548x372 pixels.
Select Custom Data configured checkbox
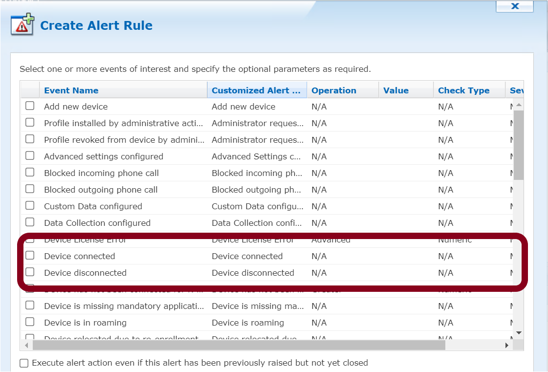[30, 206]
